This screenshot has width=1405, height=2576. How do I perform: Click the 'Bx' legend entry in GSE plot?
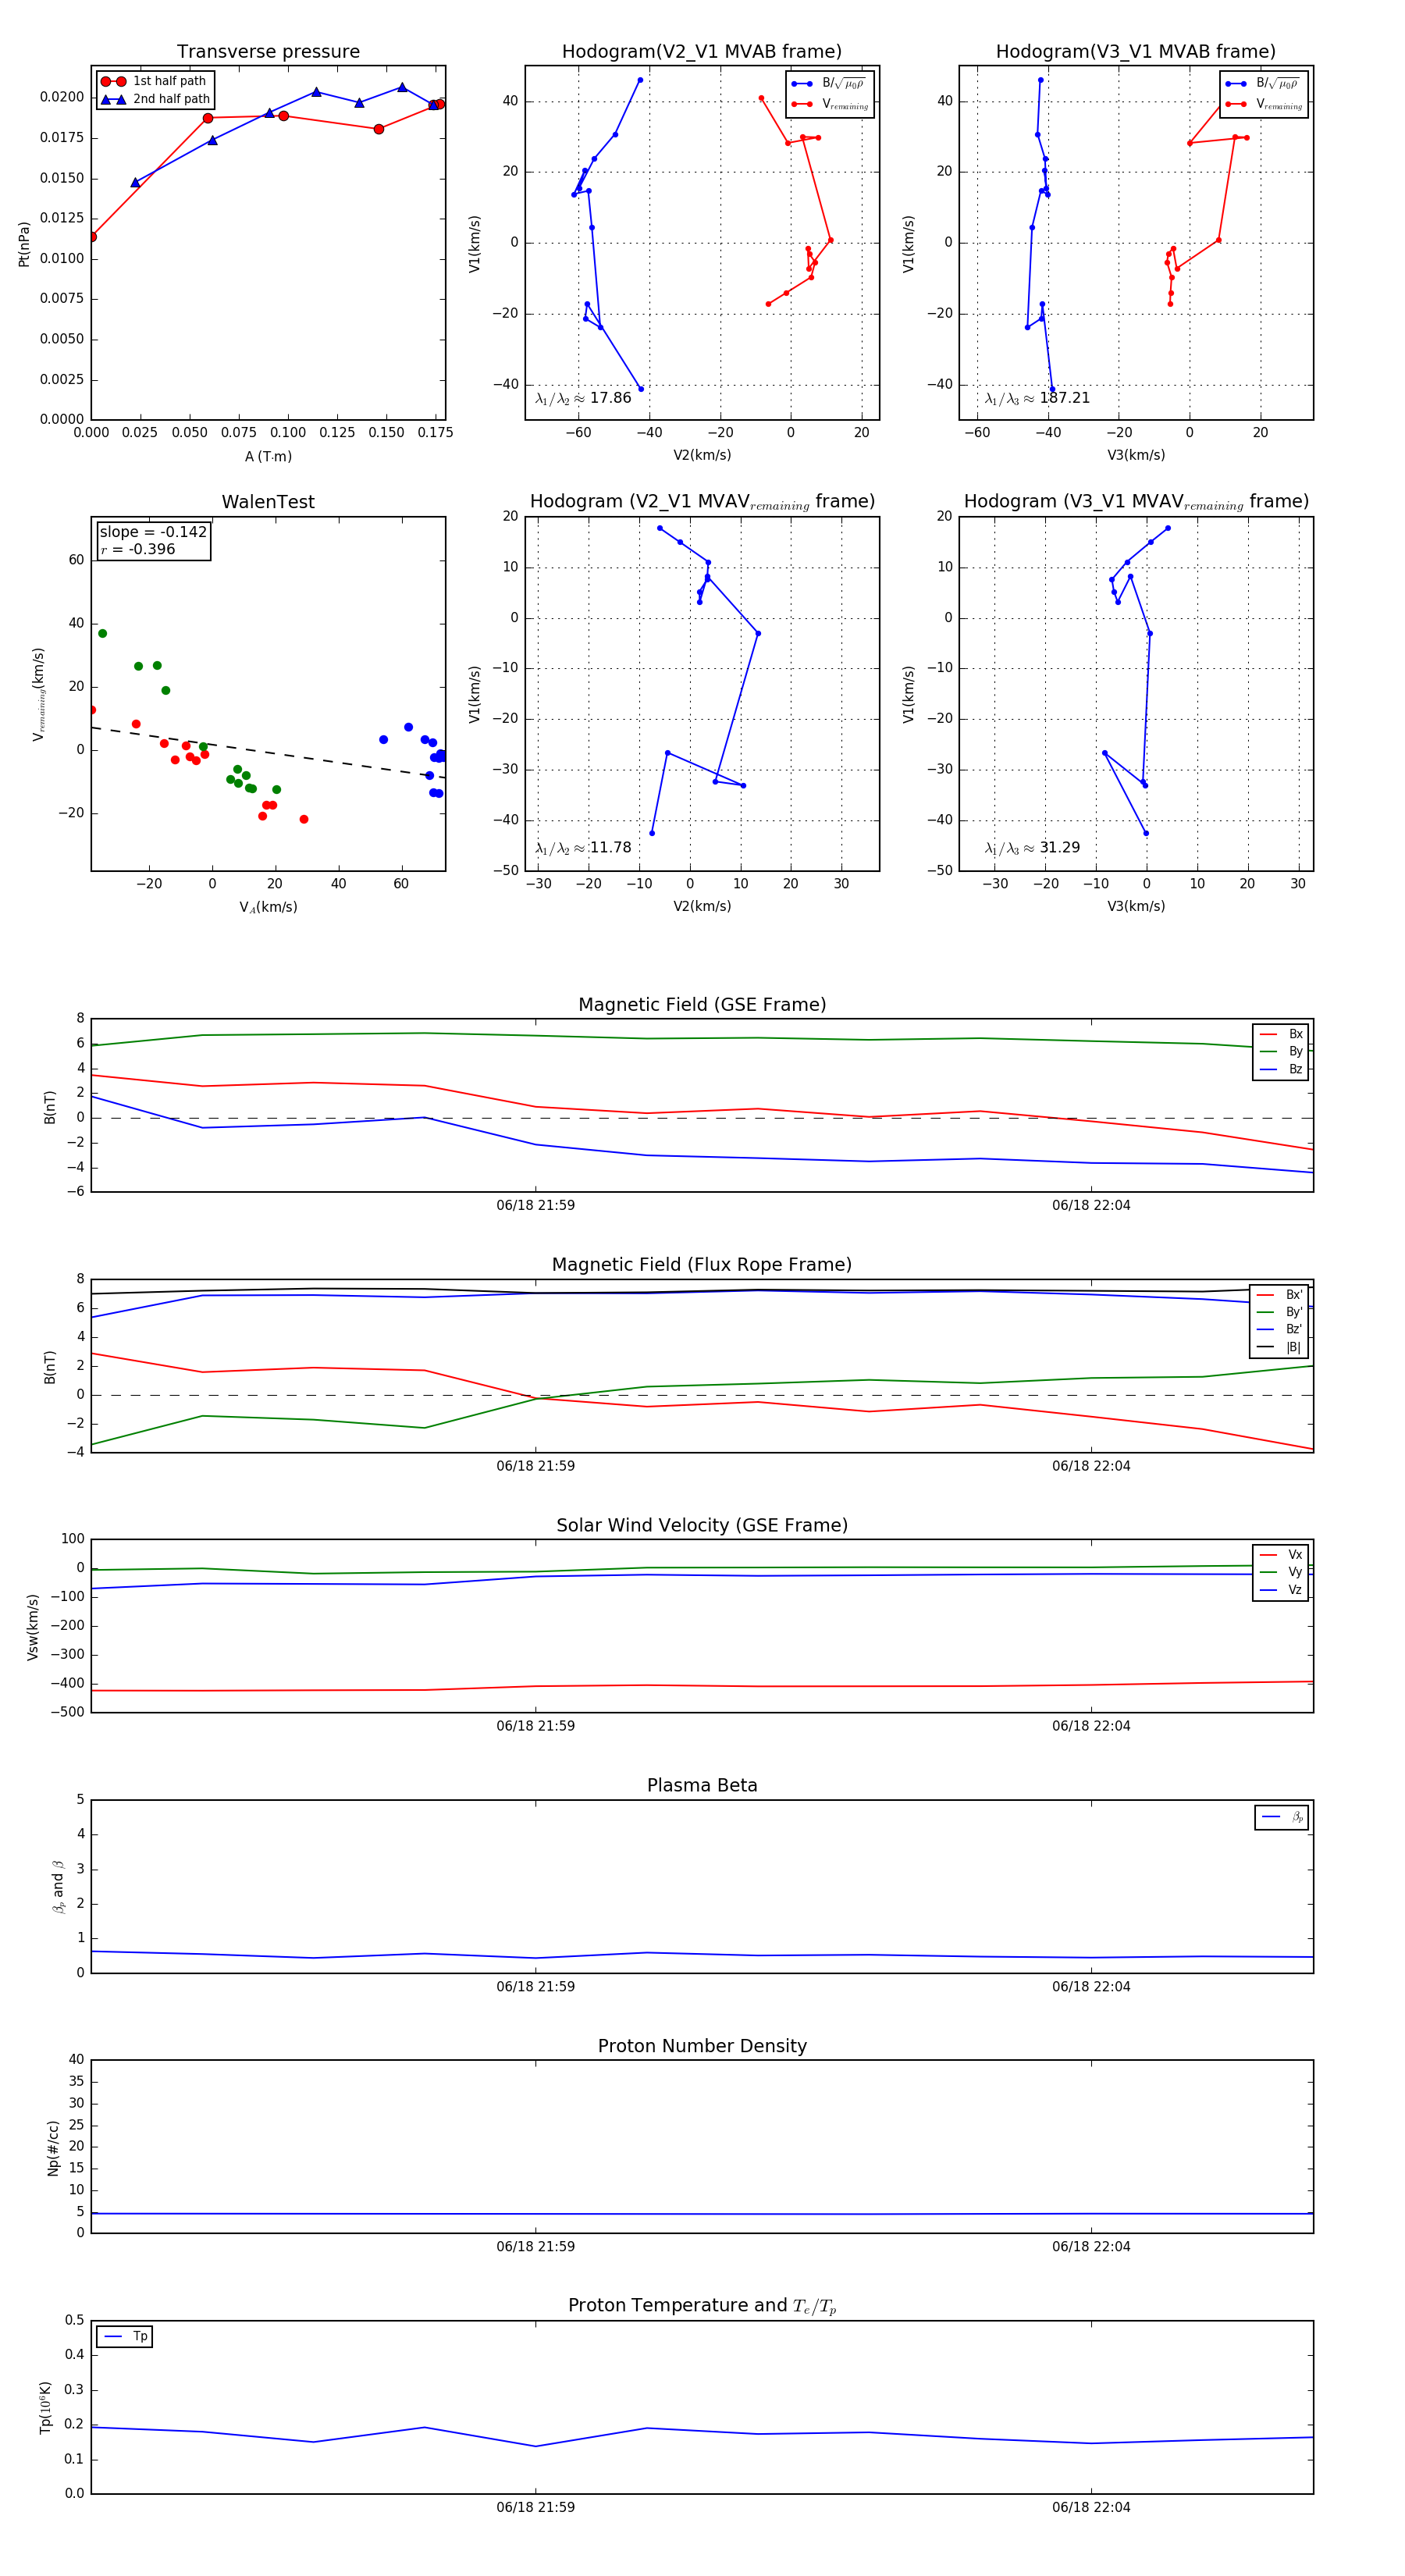click(1281, 1034)
